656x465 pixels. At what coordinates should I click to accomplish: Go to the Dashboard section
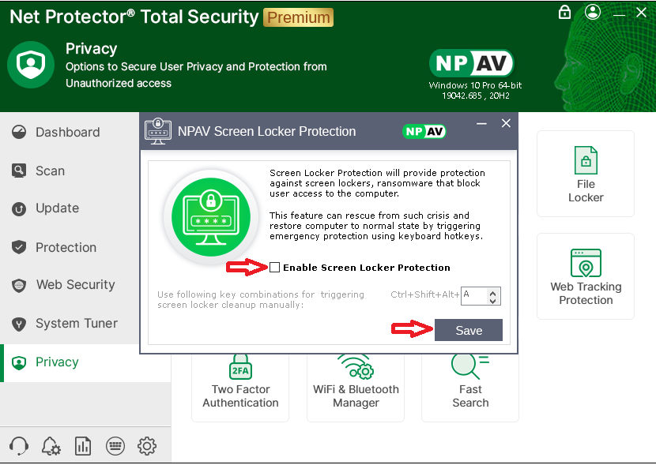(67, 133)
